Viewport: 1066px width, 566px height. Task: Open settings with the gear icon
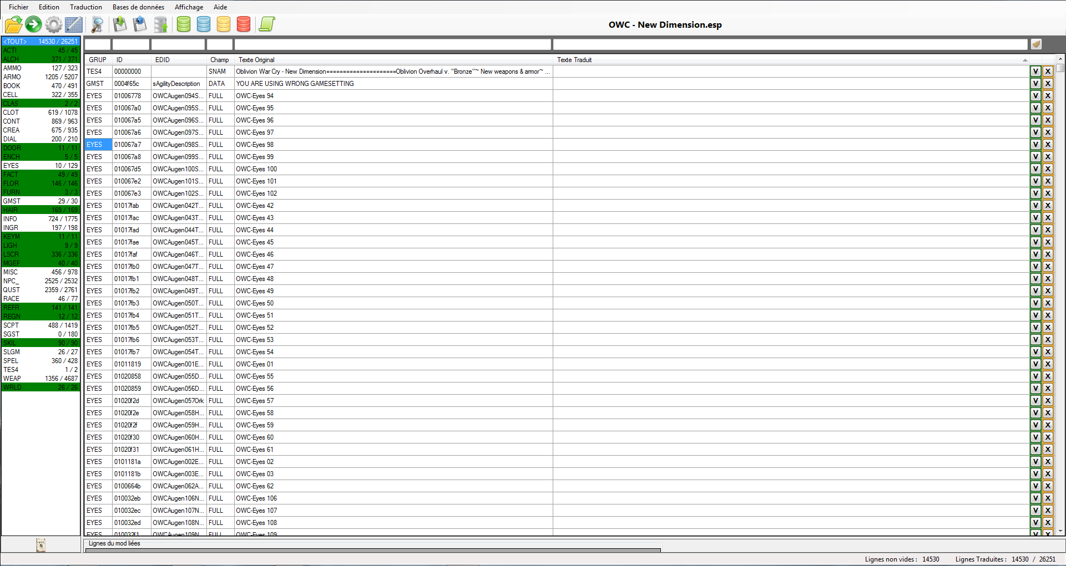pos(54,24)
